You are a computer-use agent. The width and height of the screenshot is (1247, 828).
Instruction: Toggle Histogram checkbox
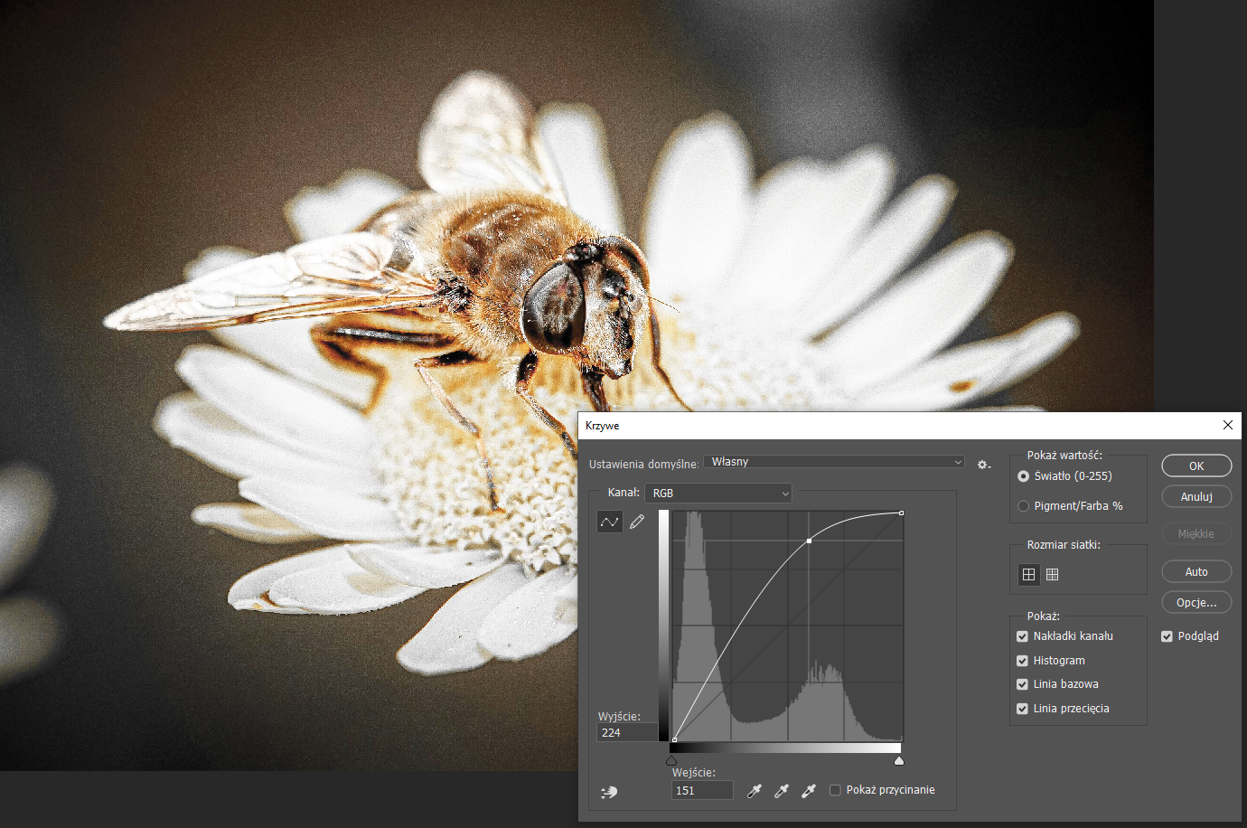pos(1023,661)
